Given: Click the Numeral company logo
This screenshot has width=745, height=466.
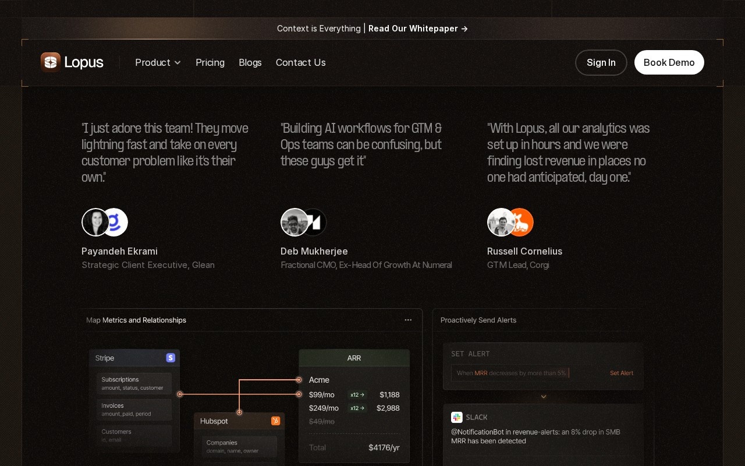Looking at the screenshot, I should click(x=314, y=222).
